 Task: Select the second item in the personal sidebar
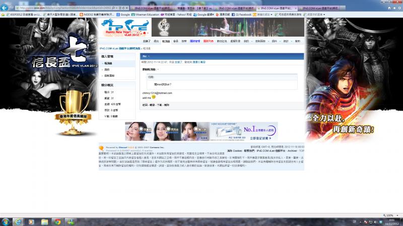107,69
